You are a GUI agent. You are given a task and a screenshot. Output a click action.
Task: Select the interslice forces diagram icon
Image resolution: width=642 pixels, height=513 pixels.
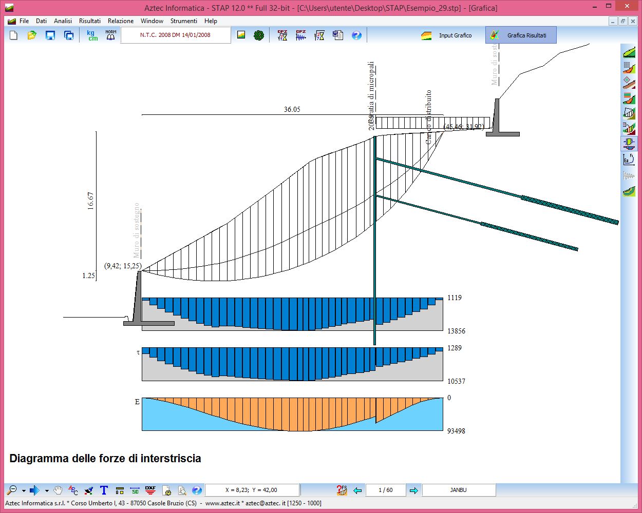[x=629, y=144]
